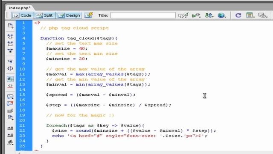Image resolution: width=273 pixels, height=154 pixels.
Task: Select the index.php document tab
Action: pos(20,8)
